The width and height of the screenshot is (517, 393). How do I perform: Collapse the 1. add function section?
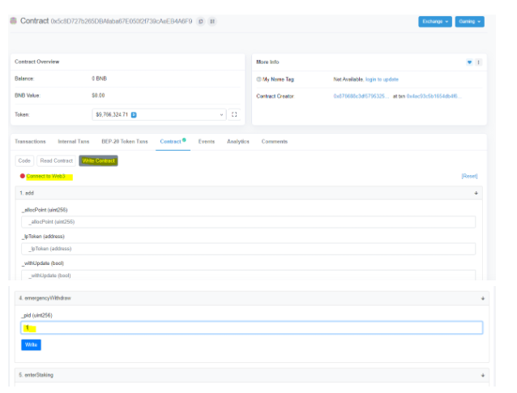coord(476,193)
